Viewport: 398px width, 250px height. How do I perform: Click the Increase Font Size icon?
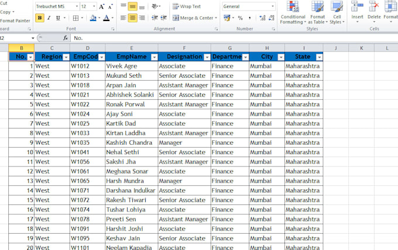pos(101,6)
